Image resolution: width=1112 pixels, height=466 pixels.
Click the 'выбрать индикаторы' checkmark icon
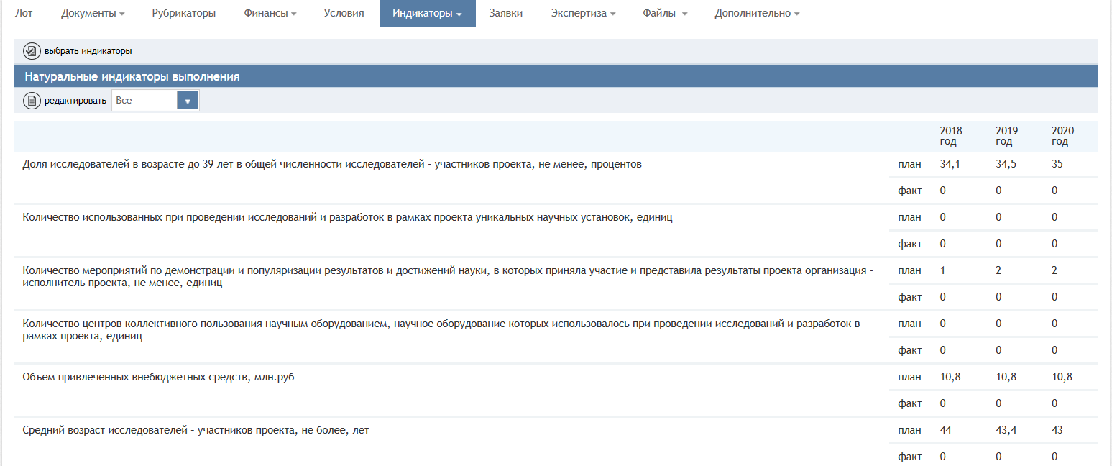32,51
